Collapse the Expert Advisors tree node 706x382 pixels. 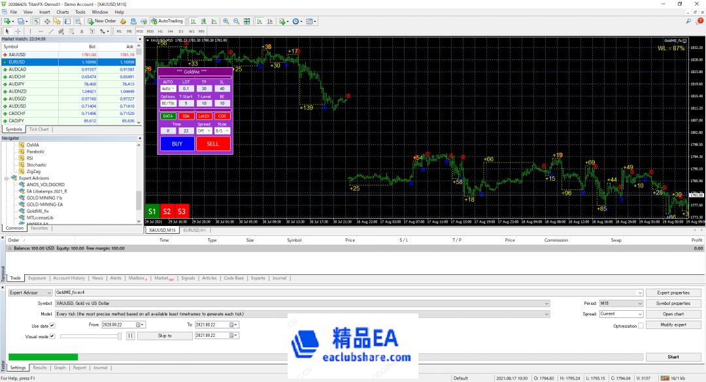click(7, 178)
